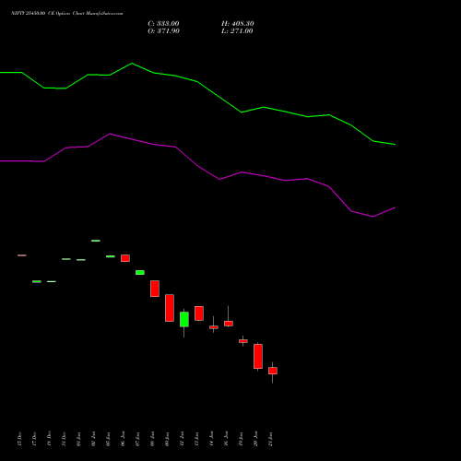Click the red candle with long wick above 16 Jan

click(x=229, y=324)
